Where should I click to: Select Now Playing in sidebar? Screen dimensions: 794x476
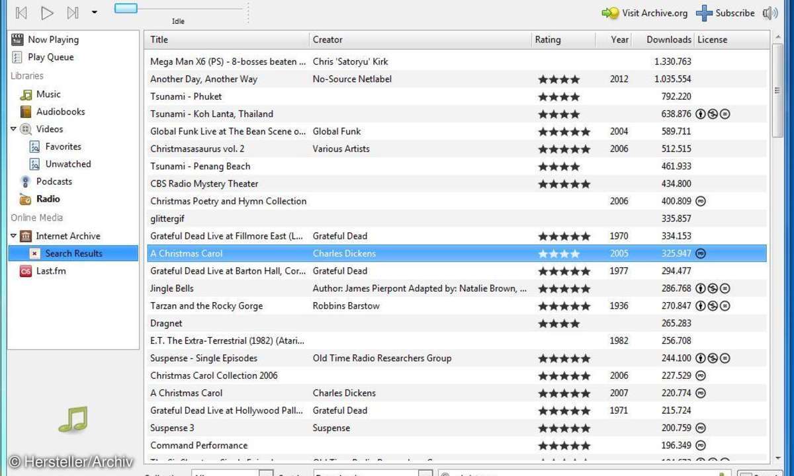[53, 40]
